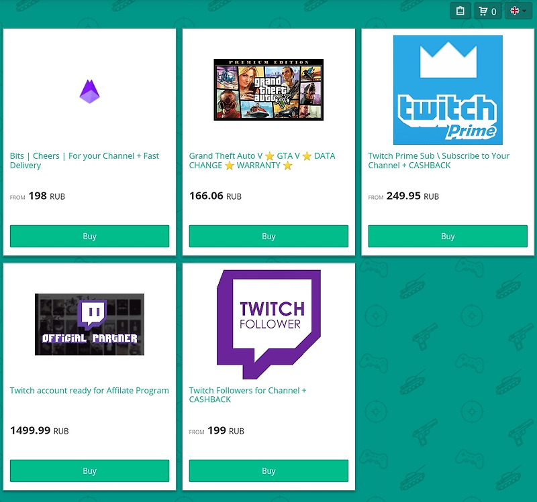Buy the Grand Theft Auto V account
The image size is (537, 502).
tap(268, 236)
